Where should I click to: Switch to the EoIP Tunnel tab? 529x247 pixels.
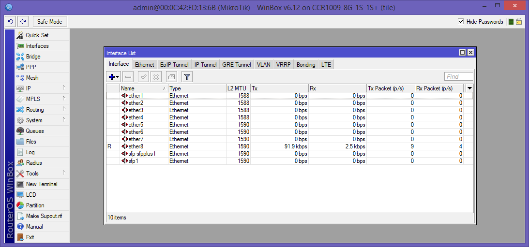coord(174,65)
